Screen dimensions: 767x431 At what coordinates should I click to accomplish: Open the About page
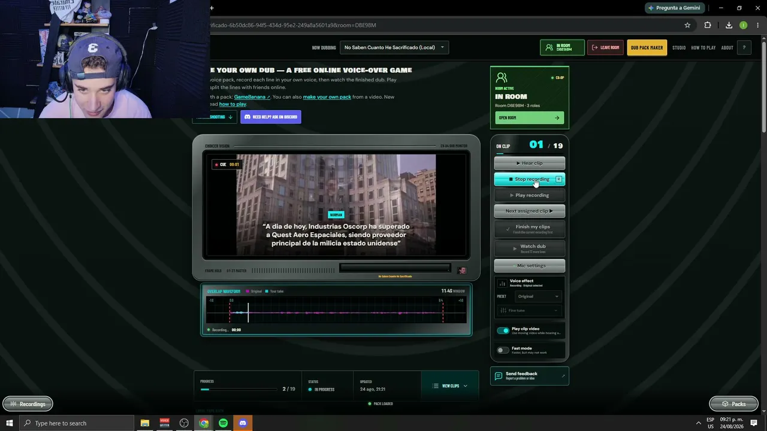click(x=727, y=48)
